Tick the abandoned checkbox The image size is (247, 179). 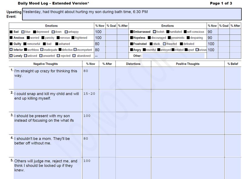tap(74, 56)
